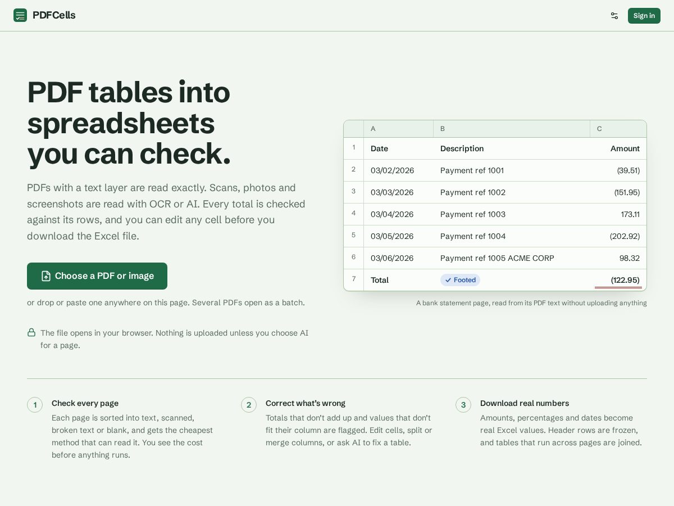Click the Sign in button

tap(644, 16)
